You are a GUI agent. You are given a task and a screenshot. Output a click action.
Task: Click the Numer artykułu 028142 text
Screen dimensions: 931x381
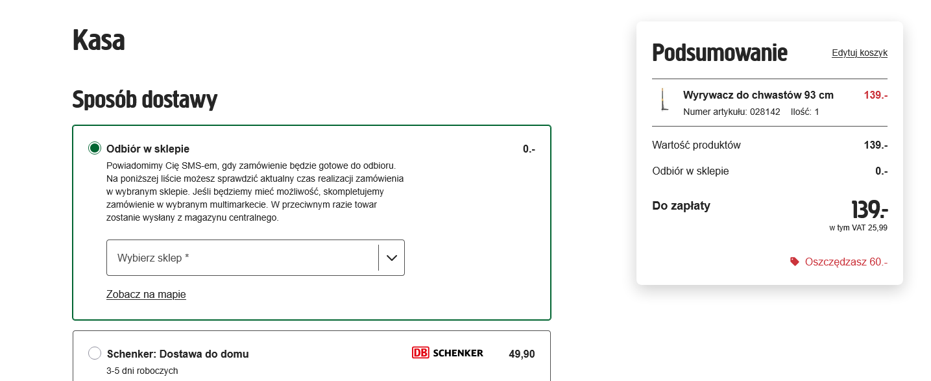tap(732, 112)
